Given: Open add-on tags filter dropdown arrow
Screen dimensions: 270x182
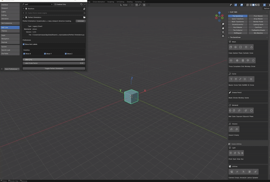Looking at the screenshot, I should click(x=85, y=4).
